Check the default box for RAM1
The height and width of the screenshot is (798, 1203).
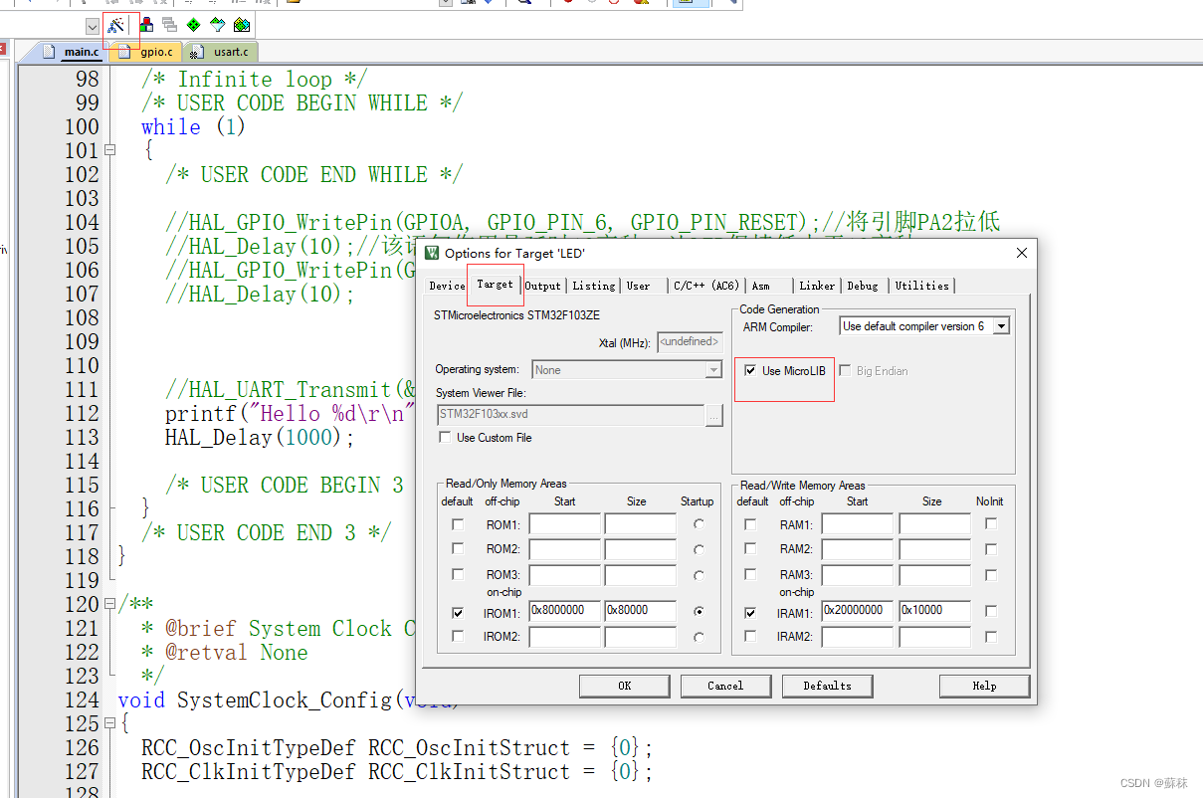(750, 524)
